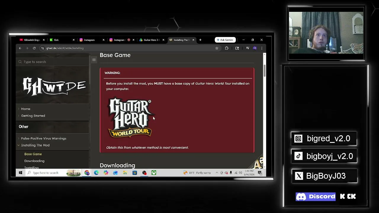
Task: Open Getting Started in the sidebar
Action: pos(33,116)
